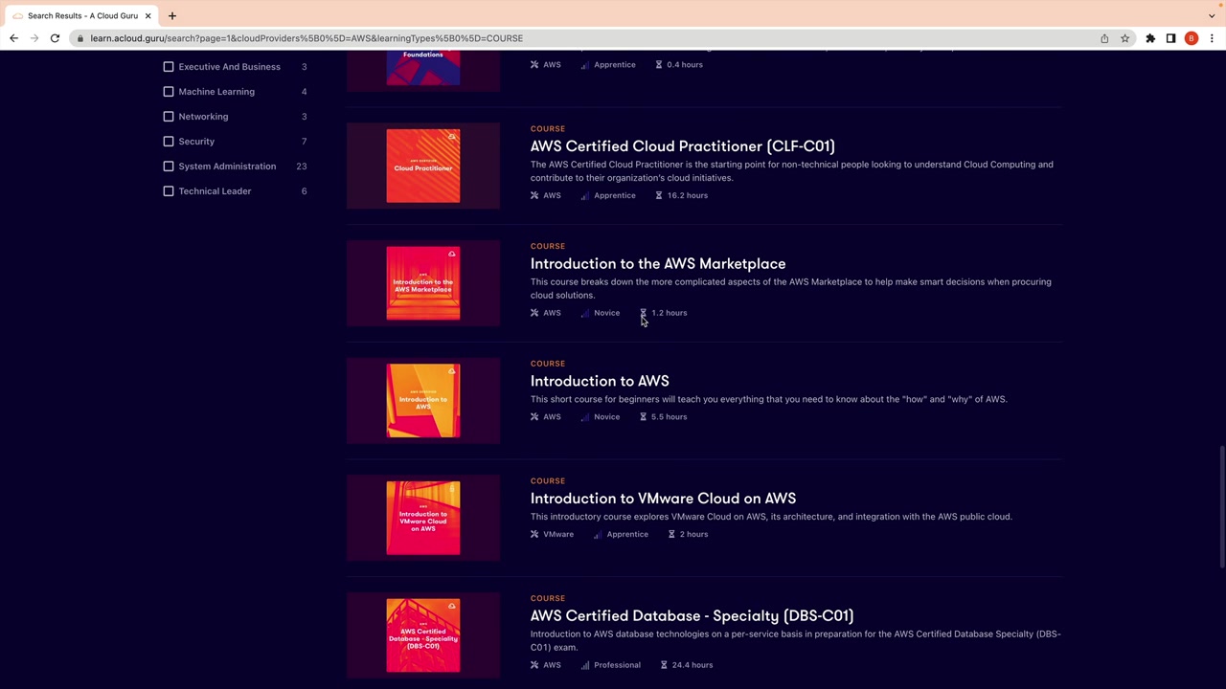1226x689 pixels.
Task: Click the hourglass icon beside 16.2 hours
Action: 659,195
